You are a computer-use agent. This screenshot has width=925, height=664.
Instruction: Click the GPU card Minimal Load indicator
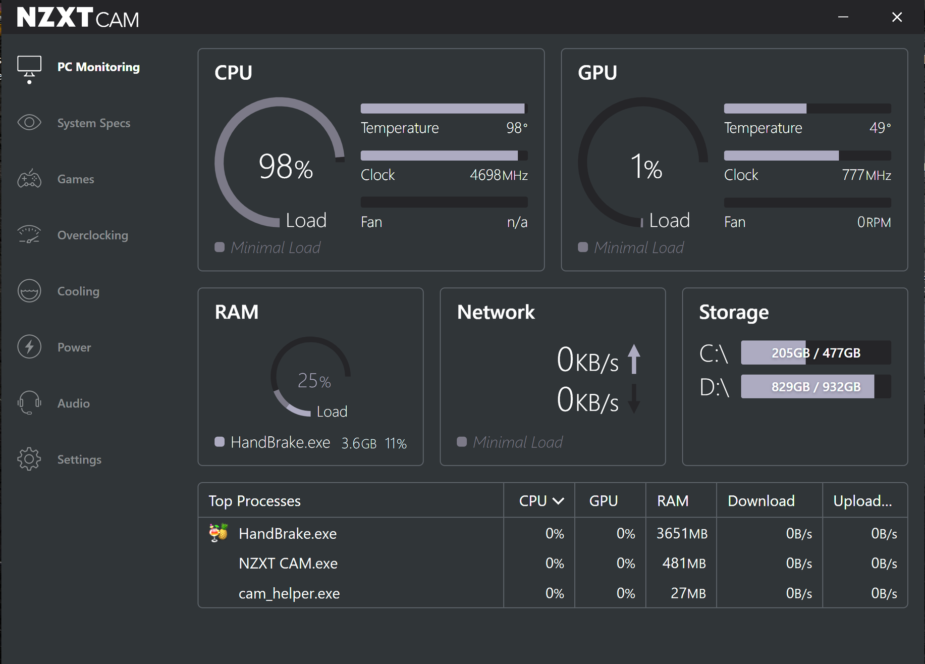click(x=631, y=247)
